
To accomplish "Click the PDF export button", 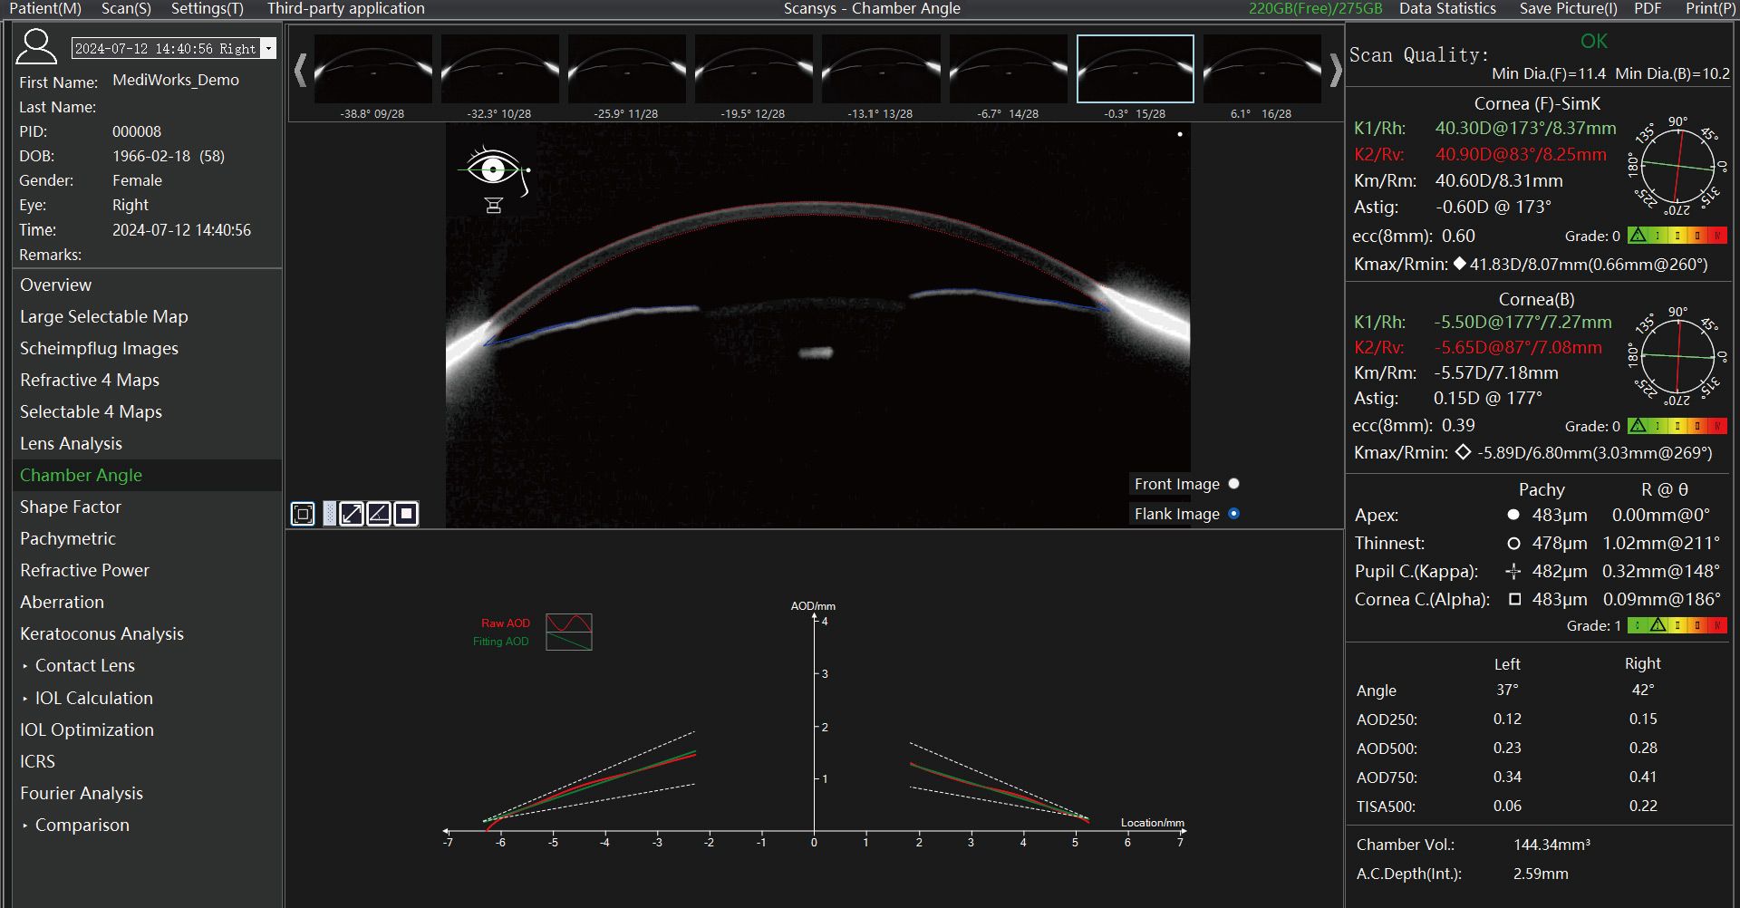I will click(x=1648, y=8).
